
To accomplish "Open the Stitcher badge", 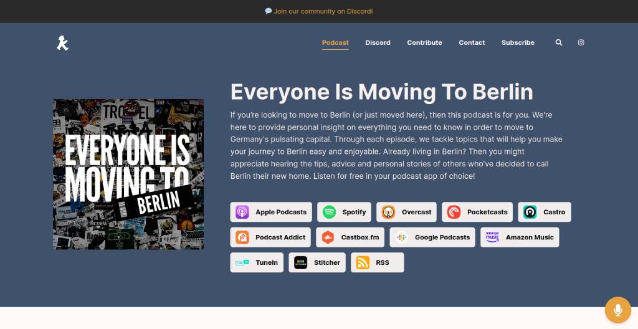I will coord(317,262).
